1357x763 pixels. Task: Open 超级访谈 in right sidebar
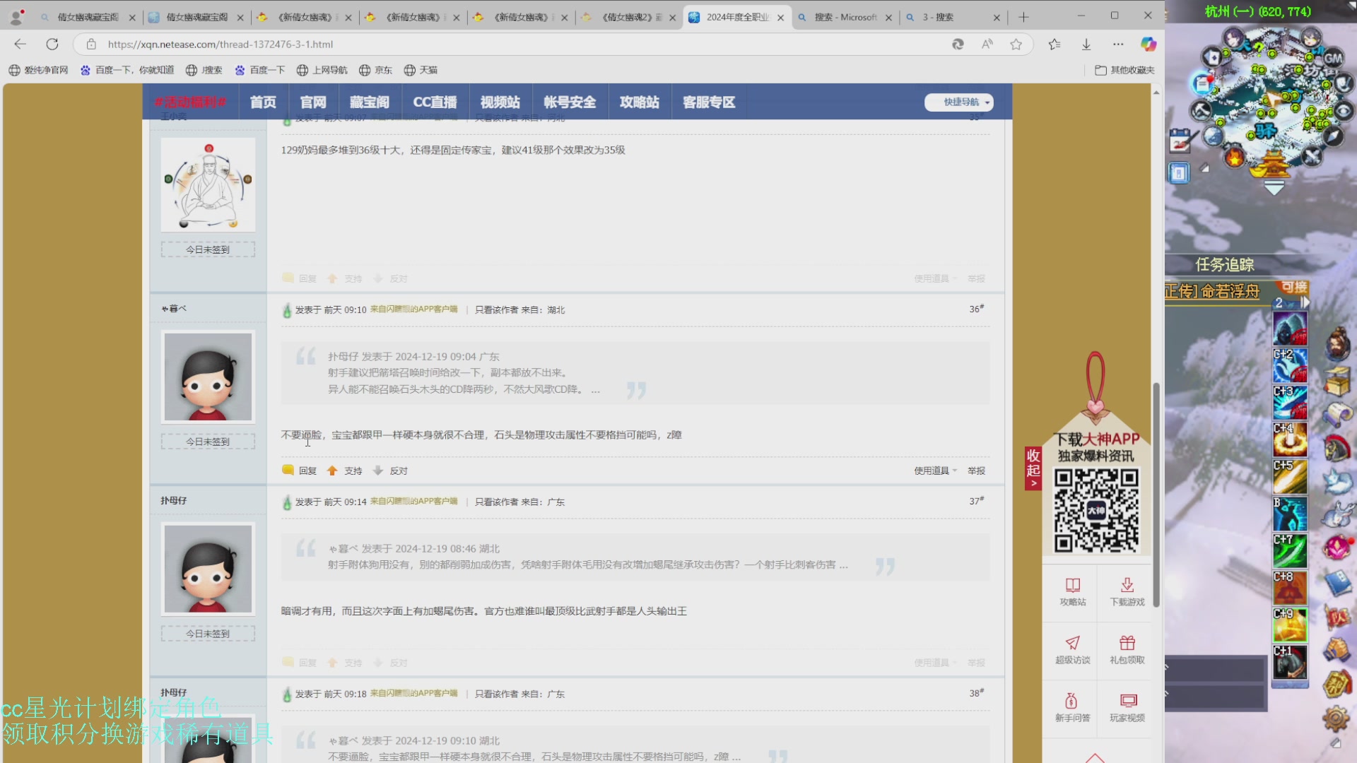[1072, 649]
